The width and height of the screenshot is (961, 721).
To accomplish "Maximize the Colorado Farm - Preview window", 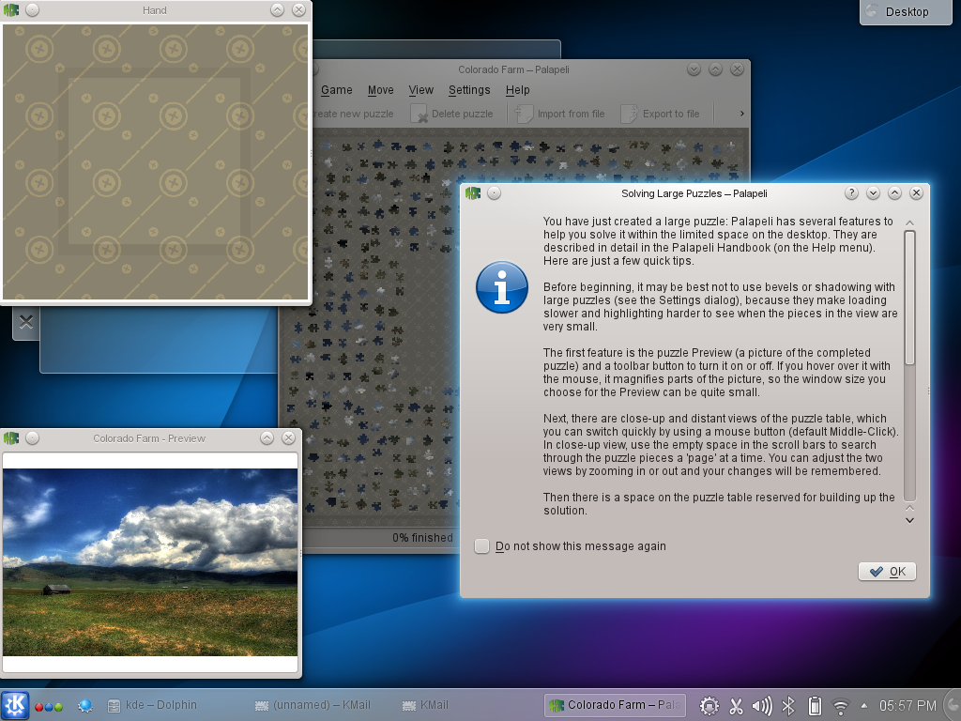I will (267, 437).
